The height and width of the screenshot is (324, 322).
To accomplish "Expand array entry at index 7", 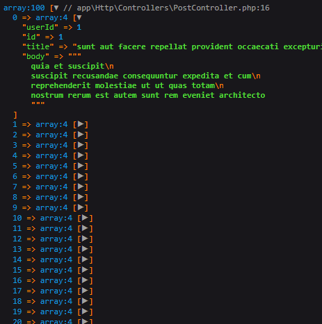I will click(81, 187).
